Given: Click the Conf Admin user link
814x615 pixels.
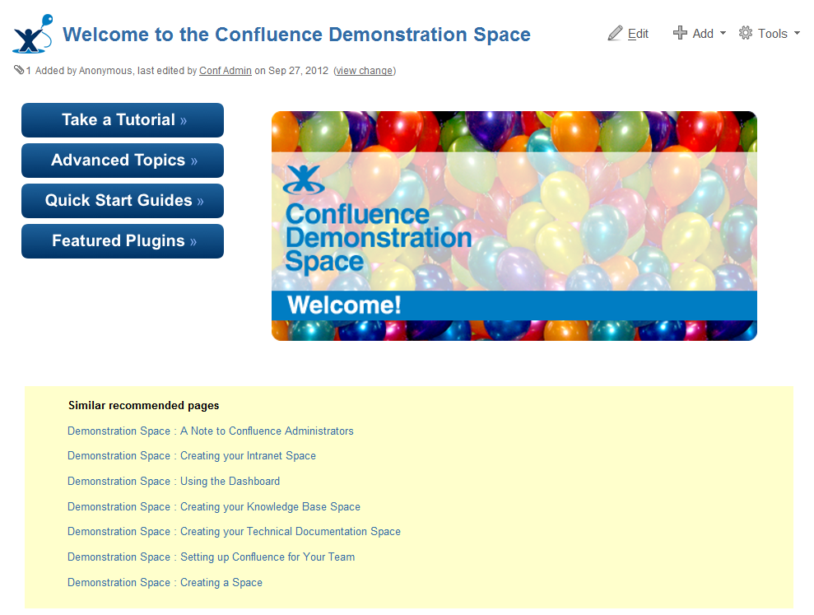Looking at the screenshot, I should (226, 71).
